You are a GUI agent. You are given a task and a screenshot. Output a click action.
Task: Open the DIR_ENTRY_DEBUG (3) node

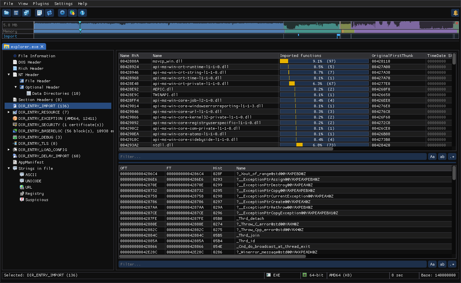40,137
